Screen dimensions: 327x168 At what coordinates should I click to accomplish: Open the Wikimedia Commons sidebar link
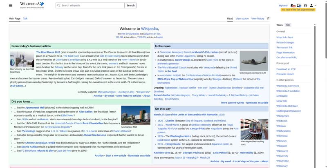[x=287, y=86]
